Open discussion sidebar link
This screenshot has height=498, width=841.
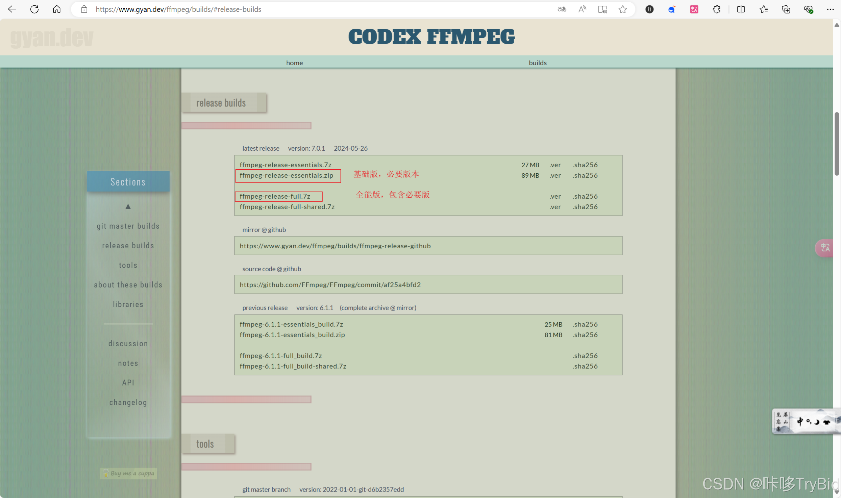coord(128,344)
